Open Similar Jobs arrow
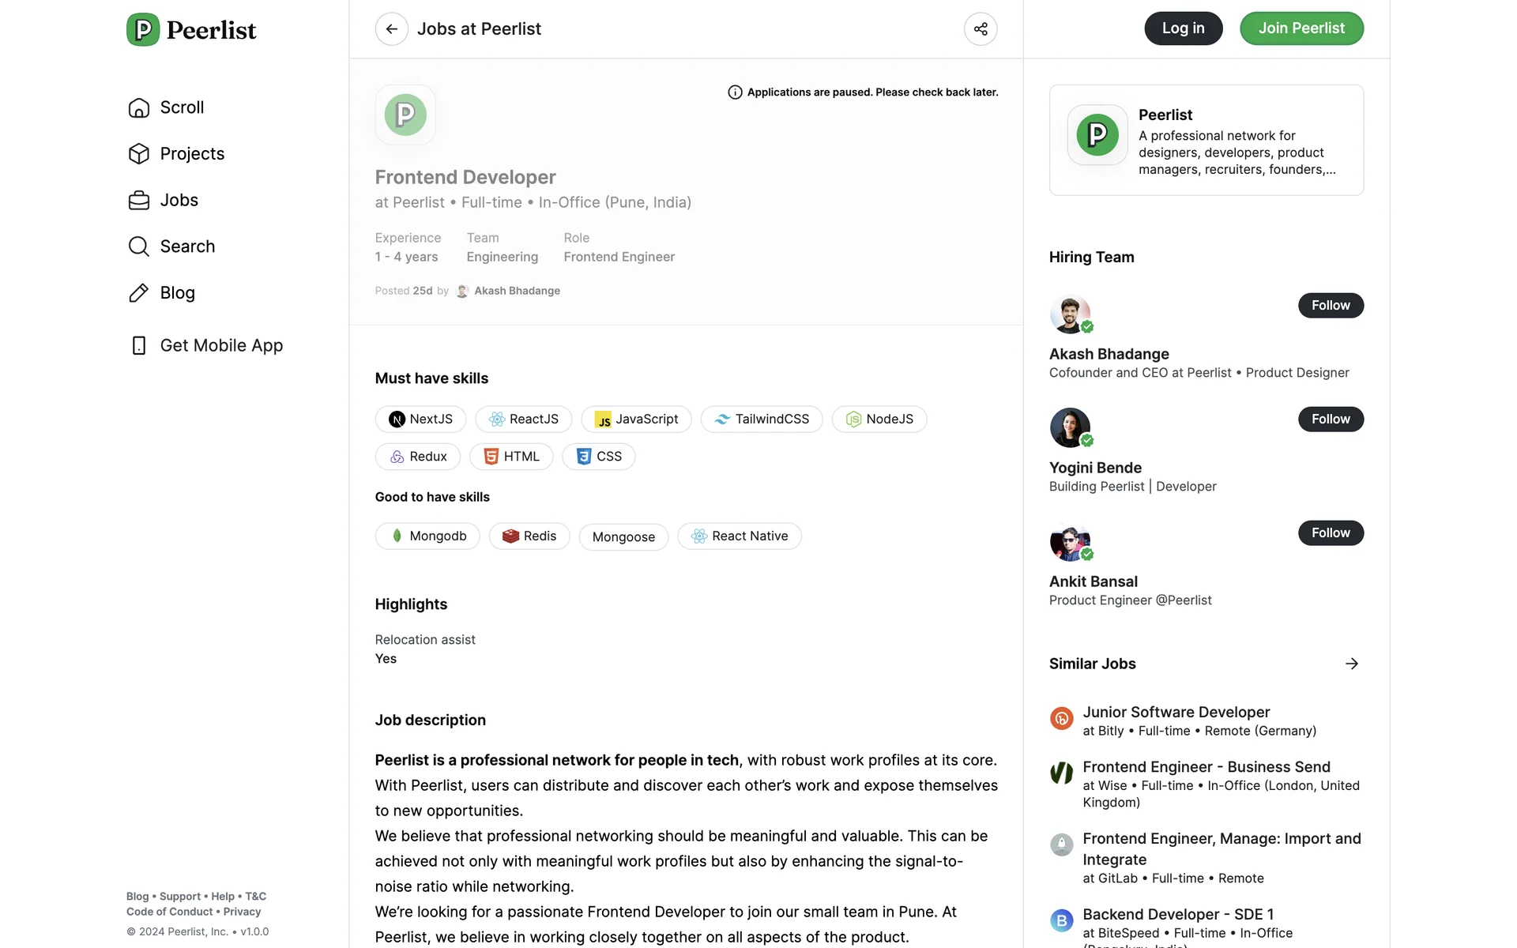 coord(1351,664)
